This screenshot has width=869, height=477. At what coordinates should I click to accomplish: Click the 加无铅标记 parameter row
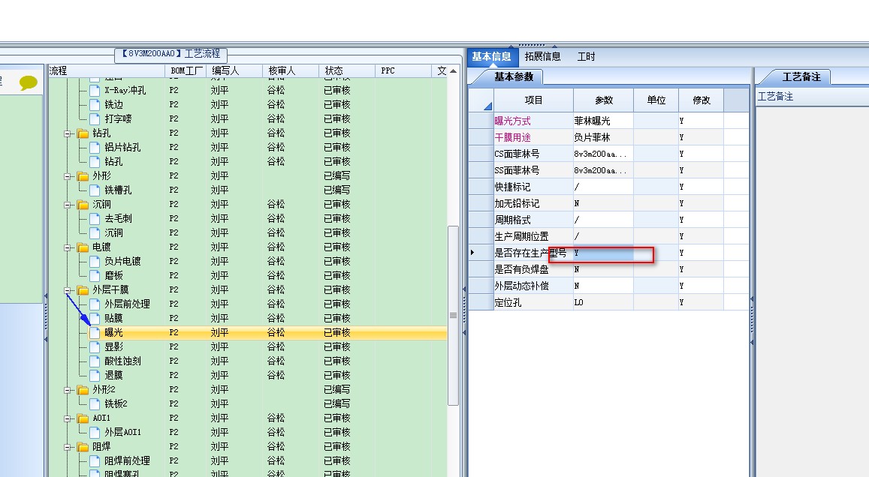(608, 203)
